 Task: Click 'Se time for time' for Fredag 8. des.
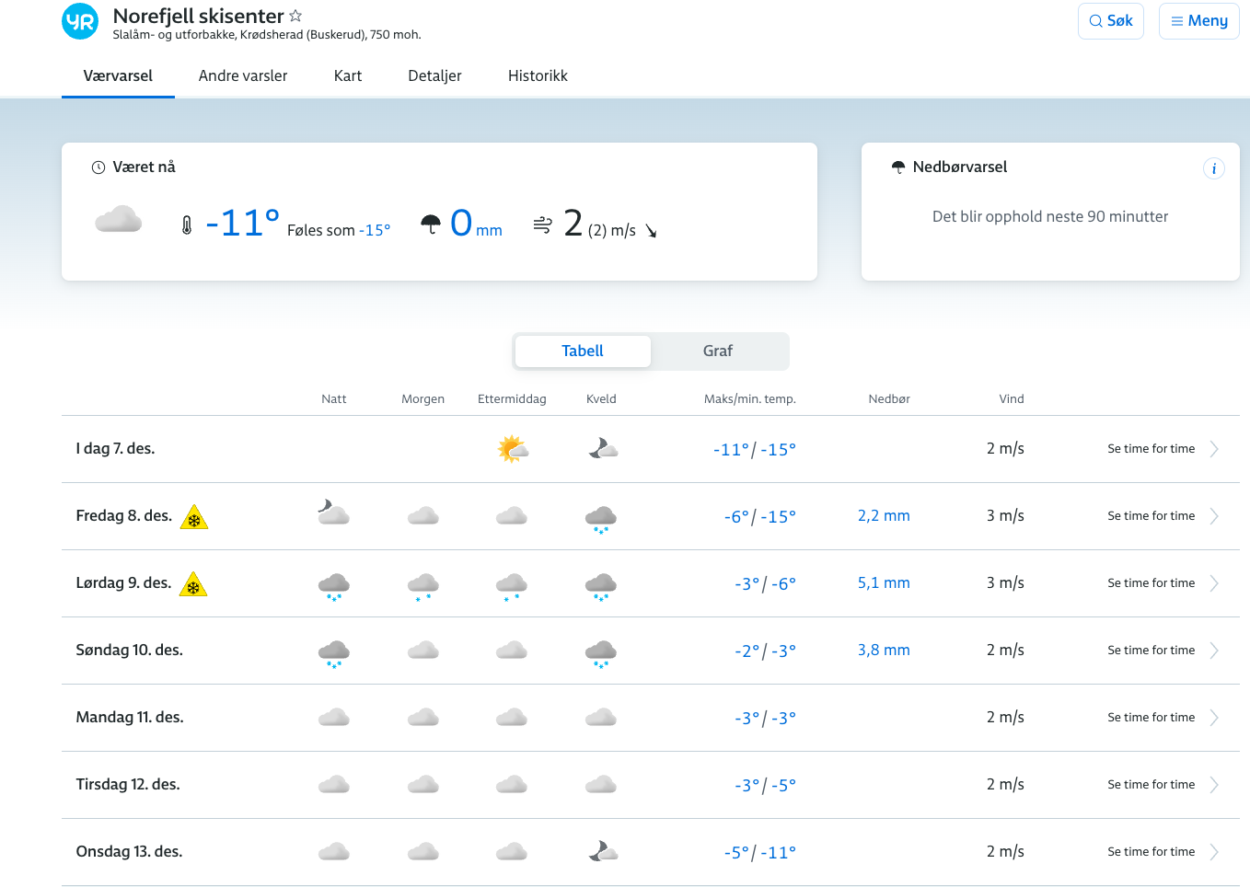[1152, 516]
